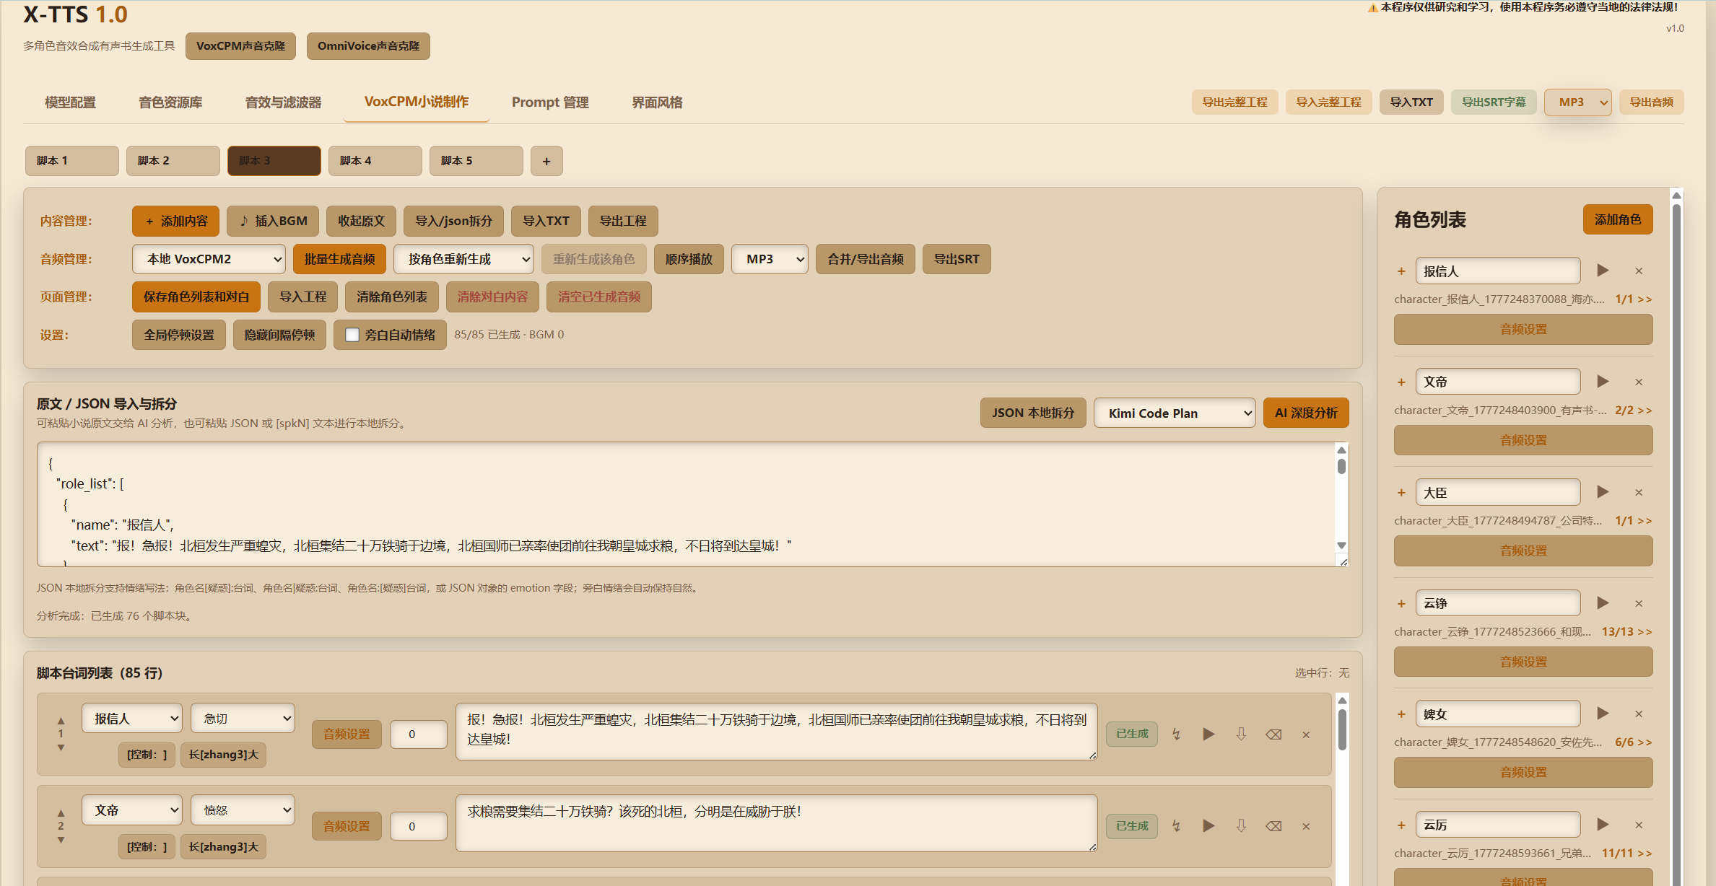This screenshot has height=886, width=1716.
Task: Move dialogue line 2 up with arrow
Action: pyautogui.click(x=61, y=812)
